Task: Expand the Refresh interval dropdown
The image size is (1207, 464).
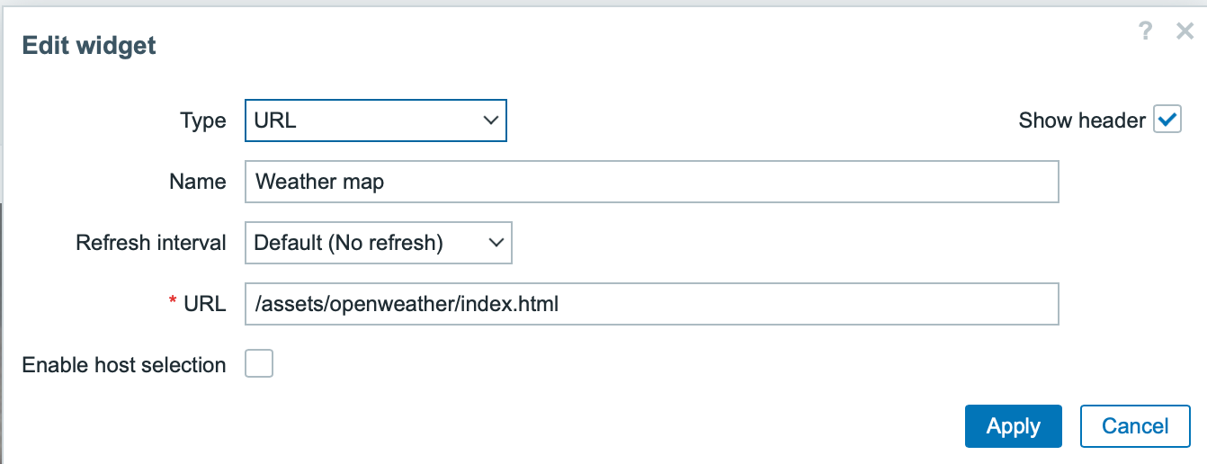Action: coord(378,243)
